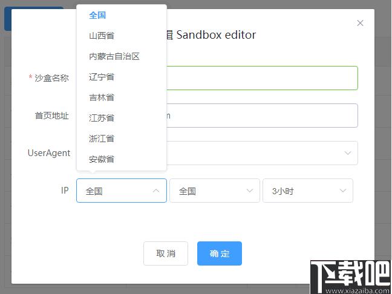Pick 辽宁省 in the province list
The image size is (392, 294).
coord(122,77)
